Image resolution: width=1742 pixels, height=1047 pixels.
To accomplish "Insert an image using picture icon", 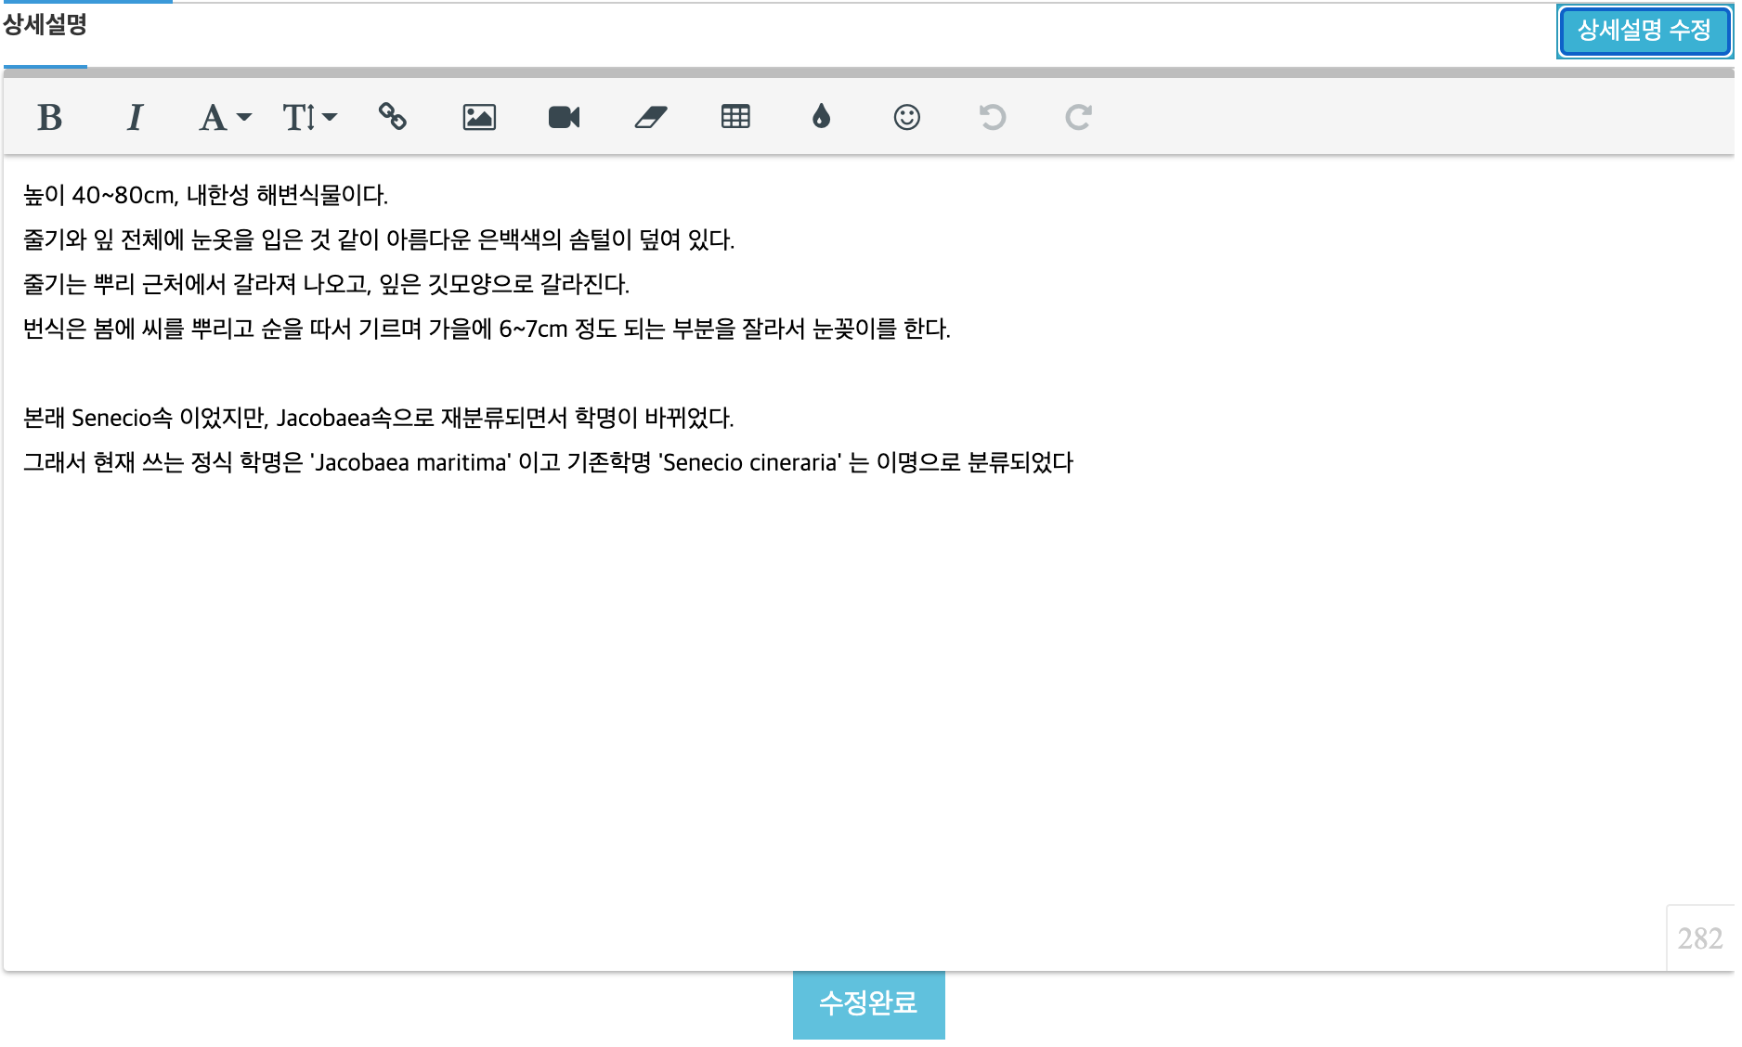I will tap(479, 117).
